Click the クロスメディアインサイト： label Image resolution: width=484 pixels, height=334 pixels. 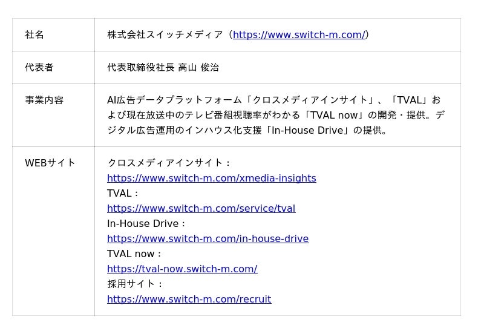(x=170, y=163)
